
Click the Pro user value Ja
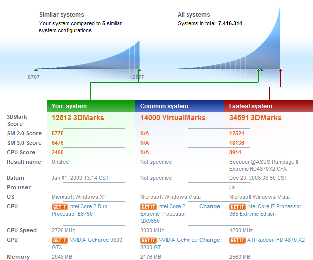[232, 187]
